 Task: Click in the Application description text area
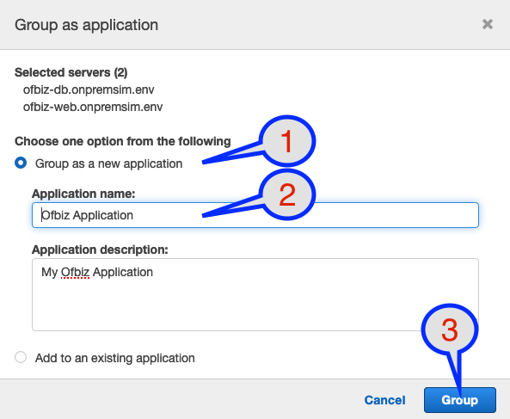255,295
